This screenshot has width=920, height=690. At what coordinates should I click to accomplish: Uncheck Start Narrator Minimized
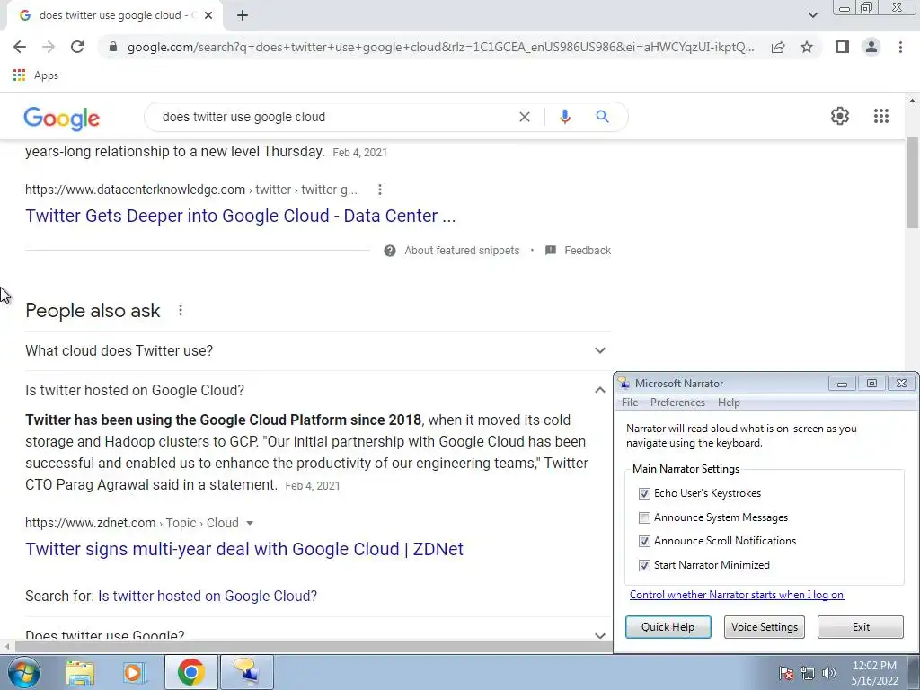tap(644, 565)
